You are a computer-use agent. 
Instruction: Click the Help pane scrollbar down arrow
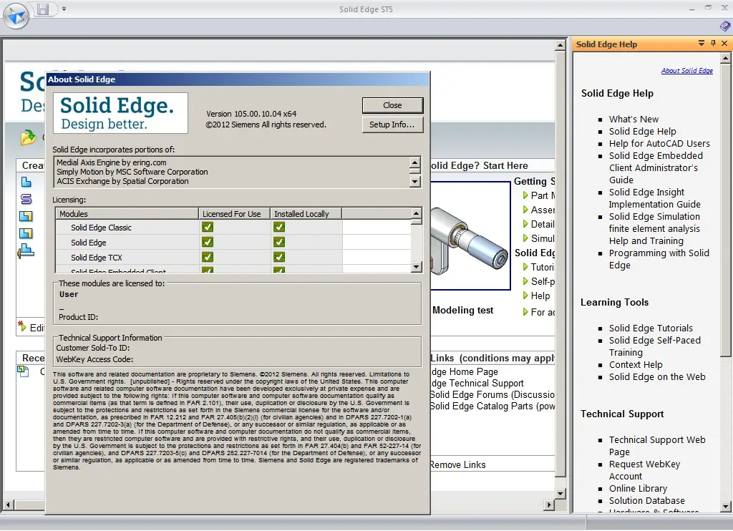click(x=726, y=506)
